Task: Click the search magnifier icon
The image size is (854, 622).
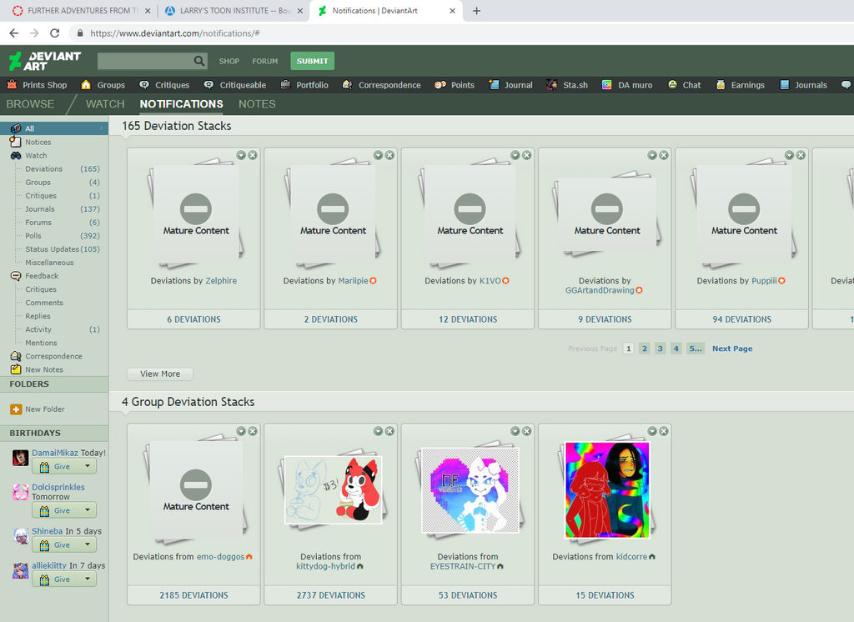Action: pos(199,61)
